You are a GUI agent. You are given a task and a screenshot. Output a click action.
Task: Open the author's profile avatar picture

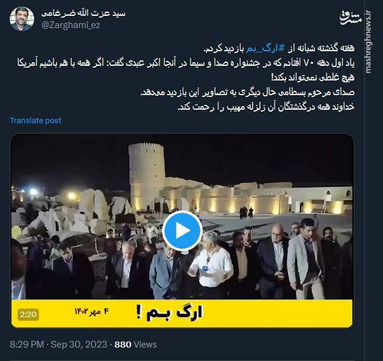(x=22, y=19)
